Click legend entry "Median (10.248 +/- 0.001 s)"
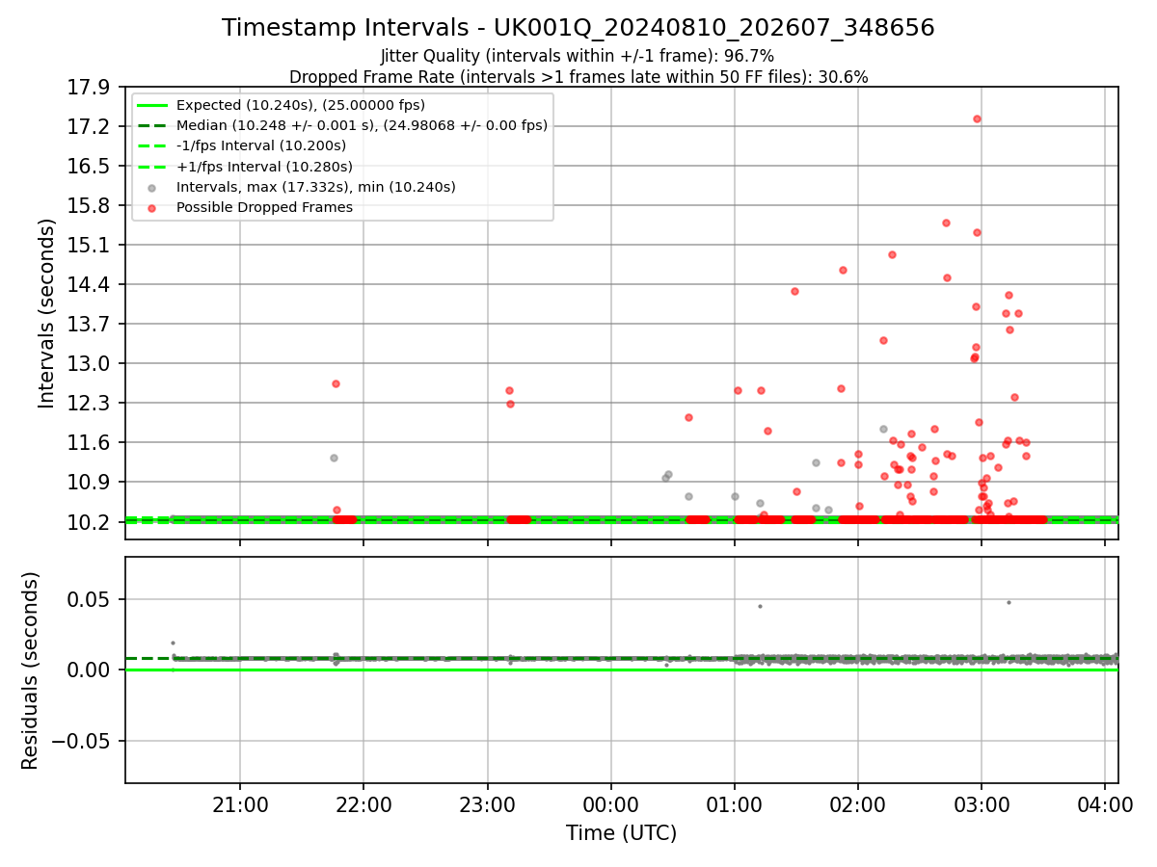 click(362, 125)
